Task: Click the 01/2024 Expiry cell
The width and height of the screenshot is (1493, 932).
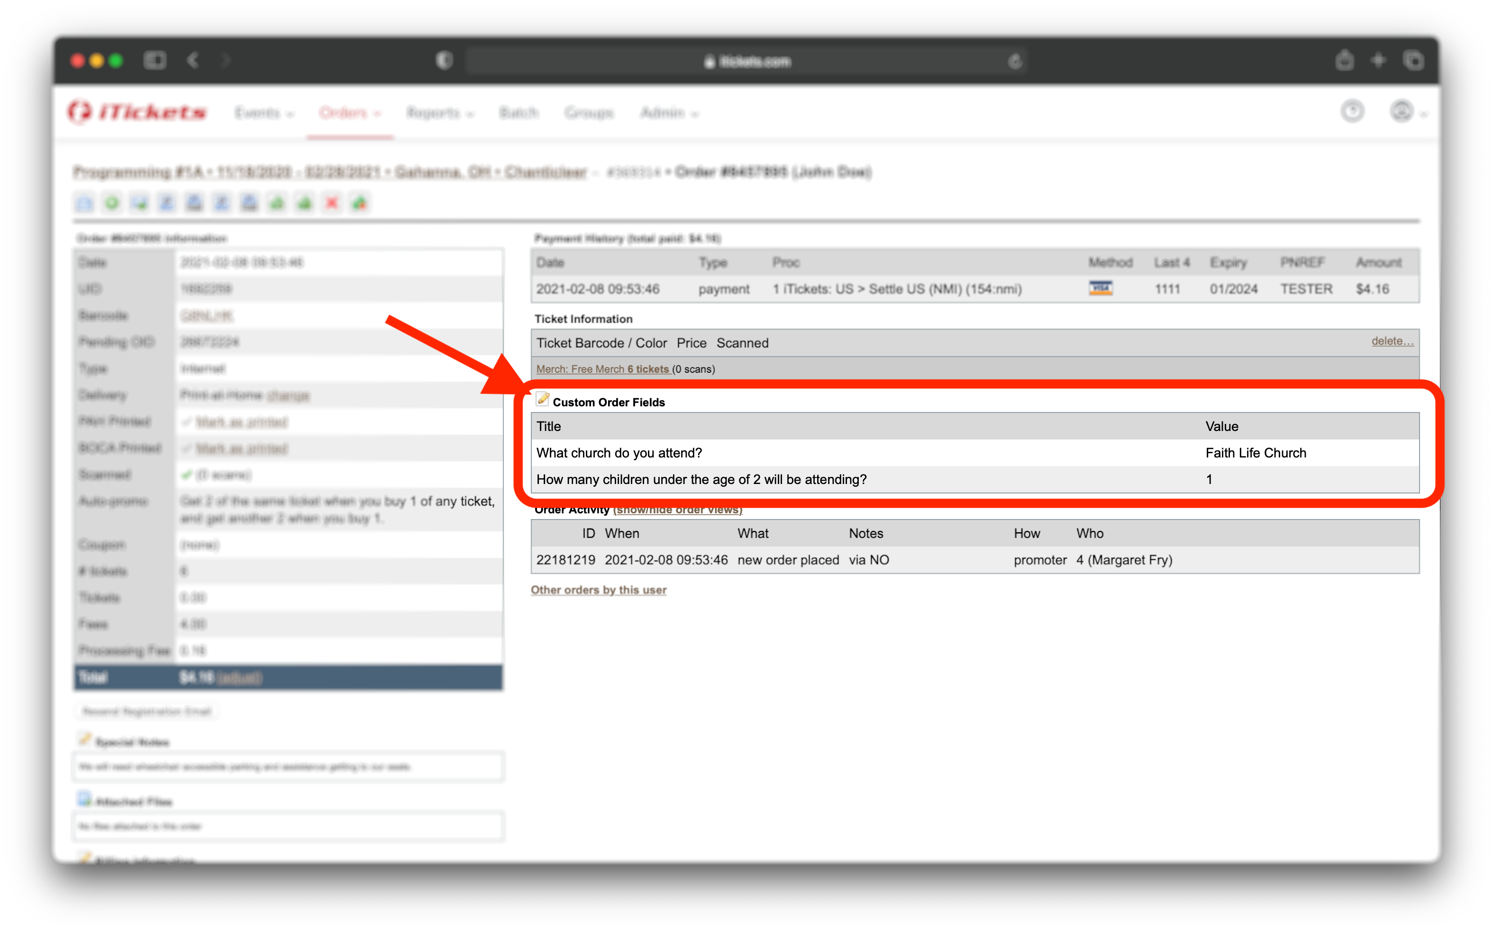Action: click(x=1233, y=289)
